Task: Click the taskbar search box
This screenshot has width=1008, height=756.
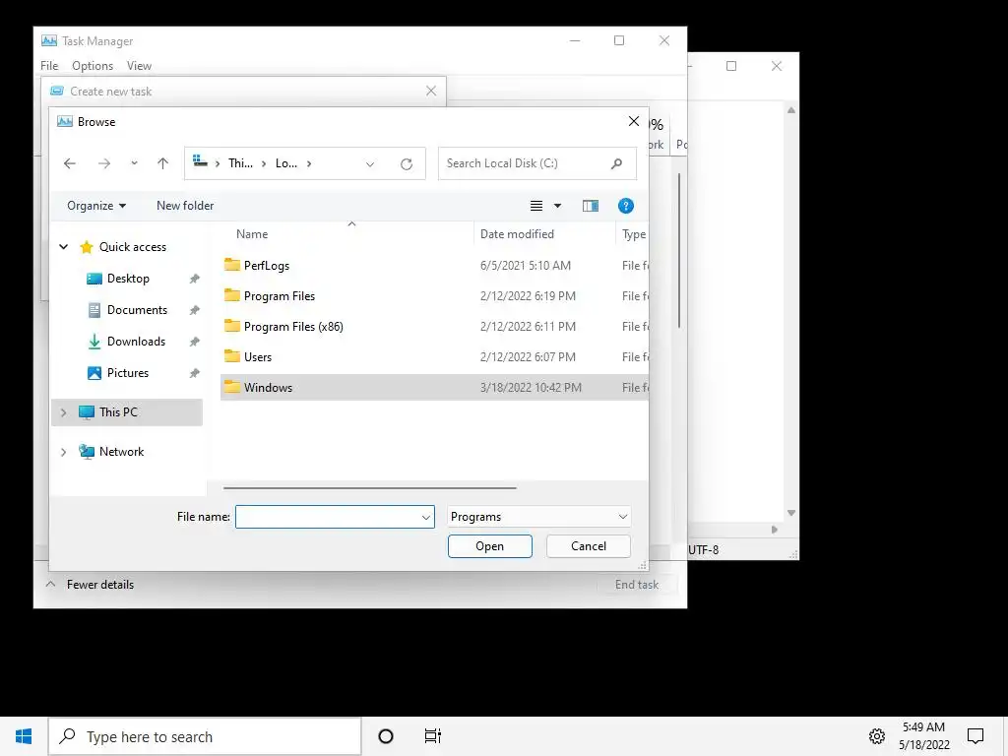Action: 205,736
